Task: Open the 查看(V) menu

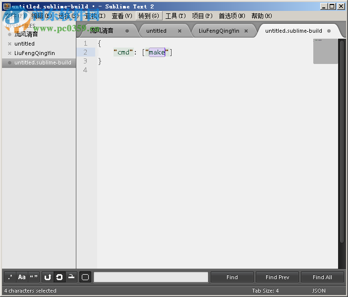Action: tap(122, 16)
